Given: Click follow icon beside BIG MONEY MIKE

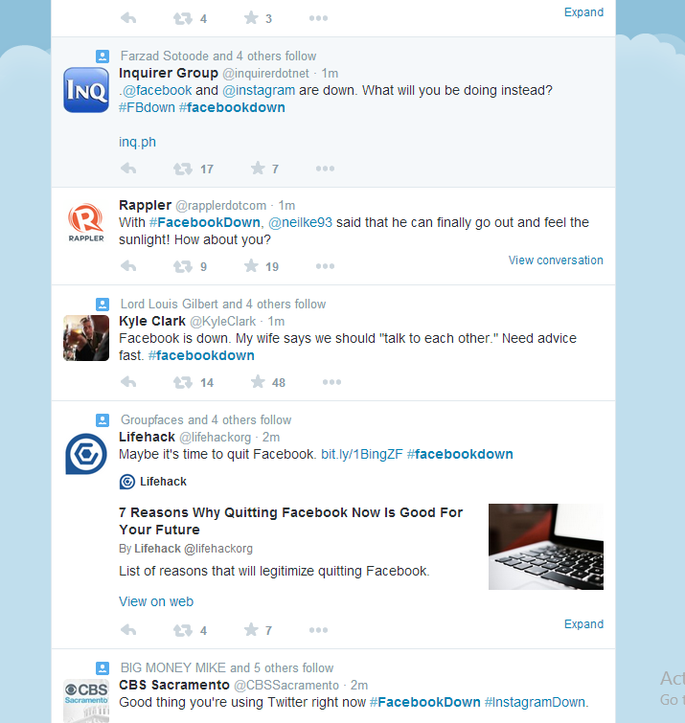Looking at the screenshot, I should tap(103, 668).
